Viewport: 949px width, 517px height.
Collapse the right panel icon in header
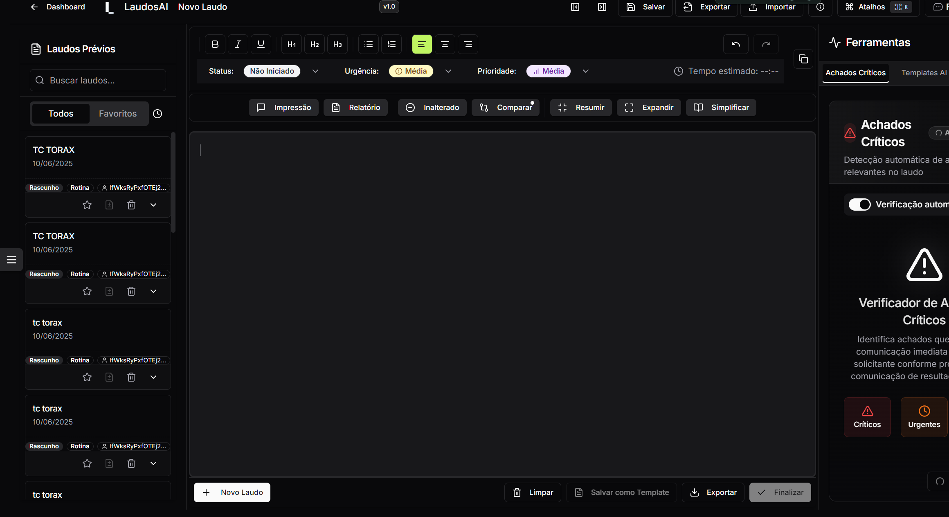[602, 7]
